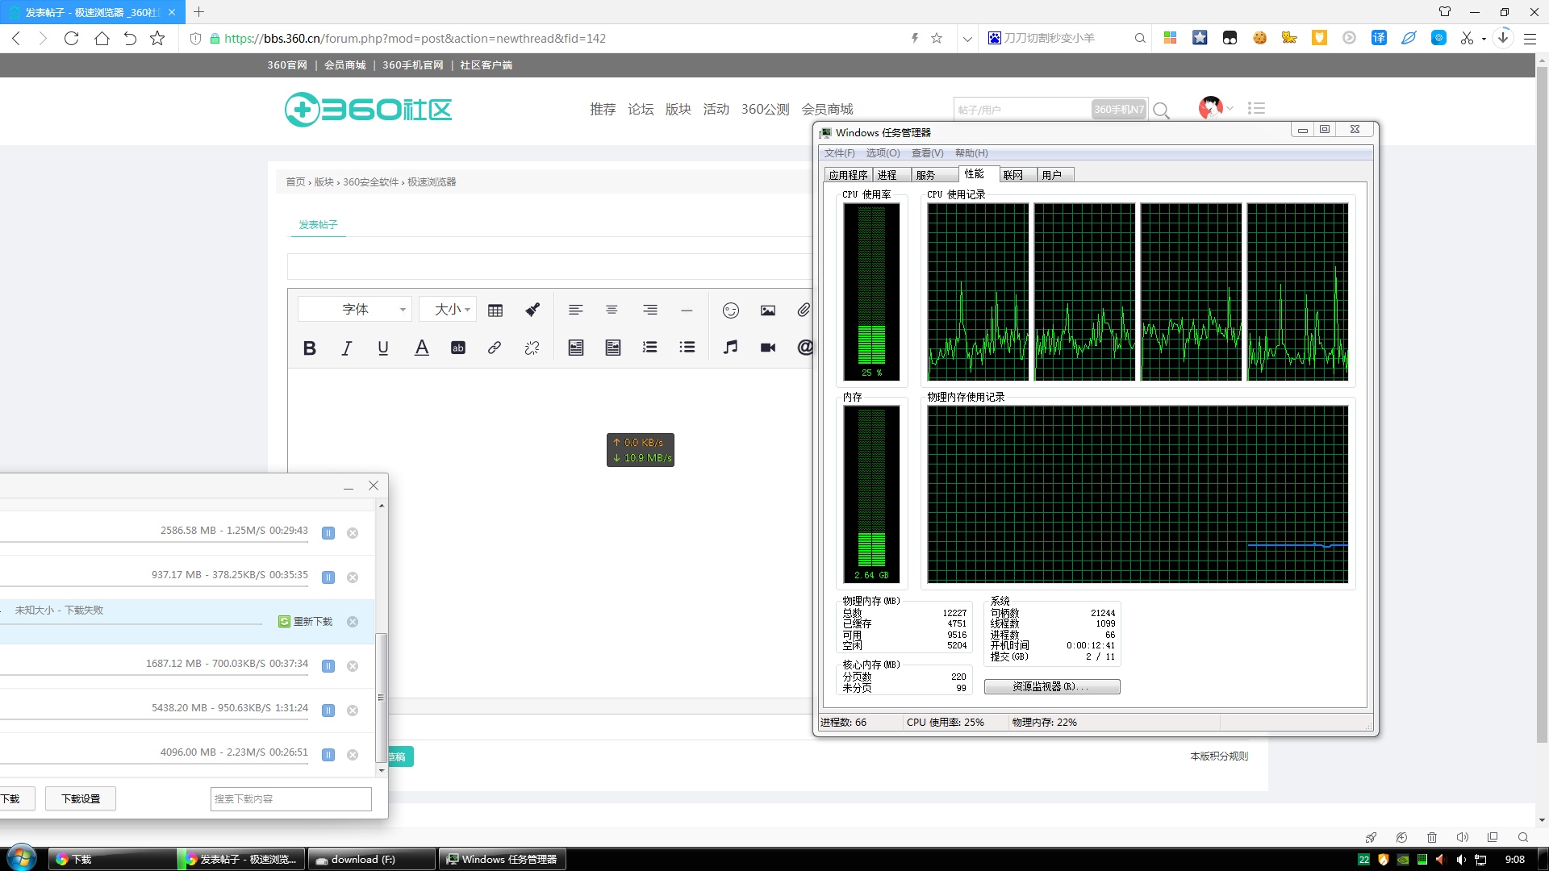Insert music with the note icon
This screenshot has height=871, width=1549.
[731, 348]
